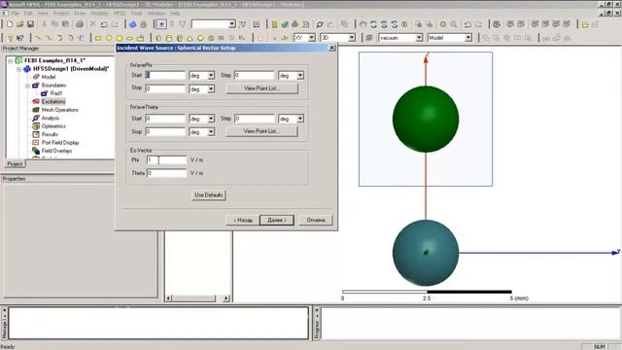The width and height of the screenshot is (622, 350).
Task: Select Field Overlays in project tree
Action: (x=56, y=151)
